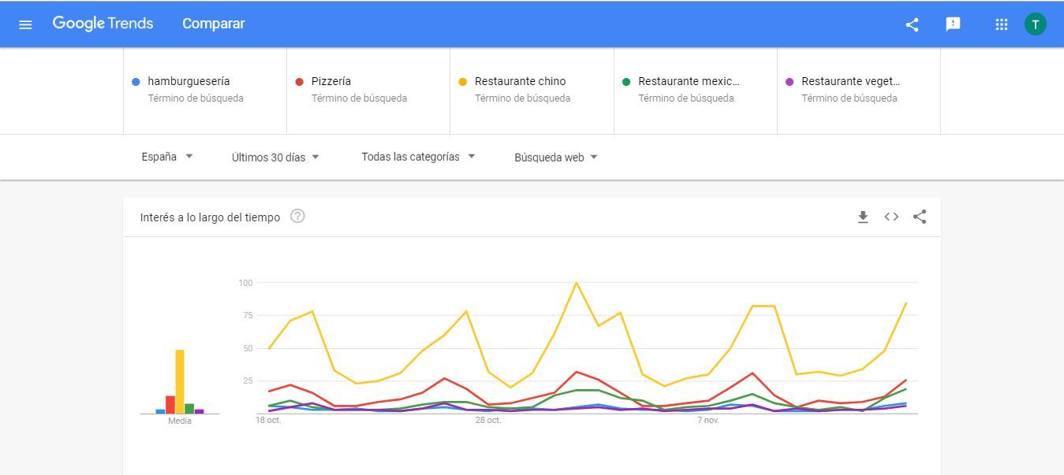Viewport: 1064px width, 475px height.
Task: Open the Google account avatar
Action: (x=1035, y=24)
